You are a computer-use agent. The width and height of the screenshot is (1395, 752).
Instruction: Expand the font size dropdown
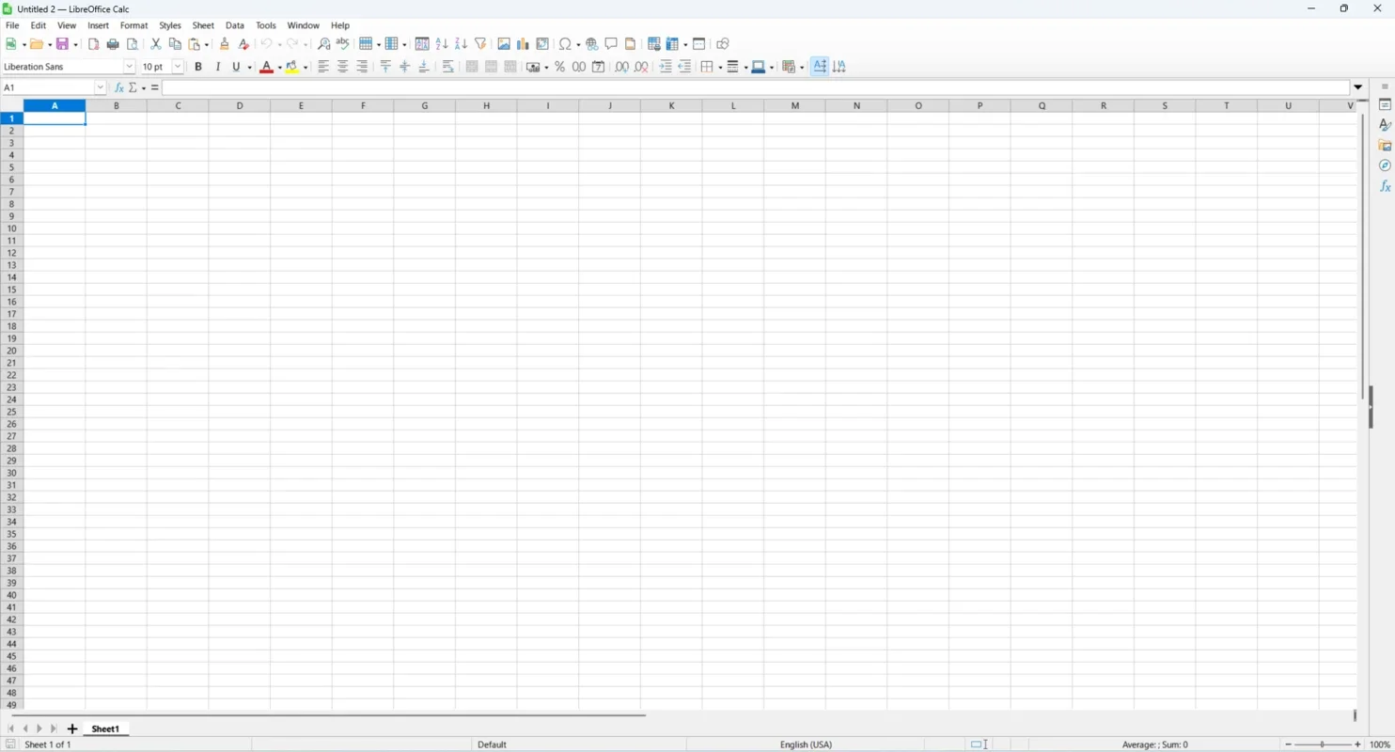coord(177,66)
